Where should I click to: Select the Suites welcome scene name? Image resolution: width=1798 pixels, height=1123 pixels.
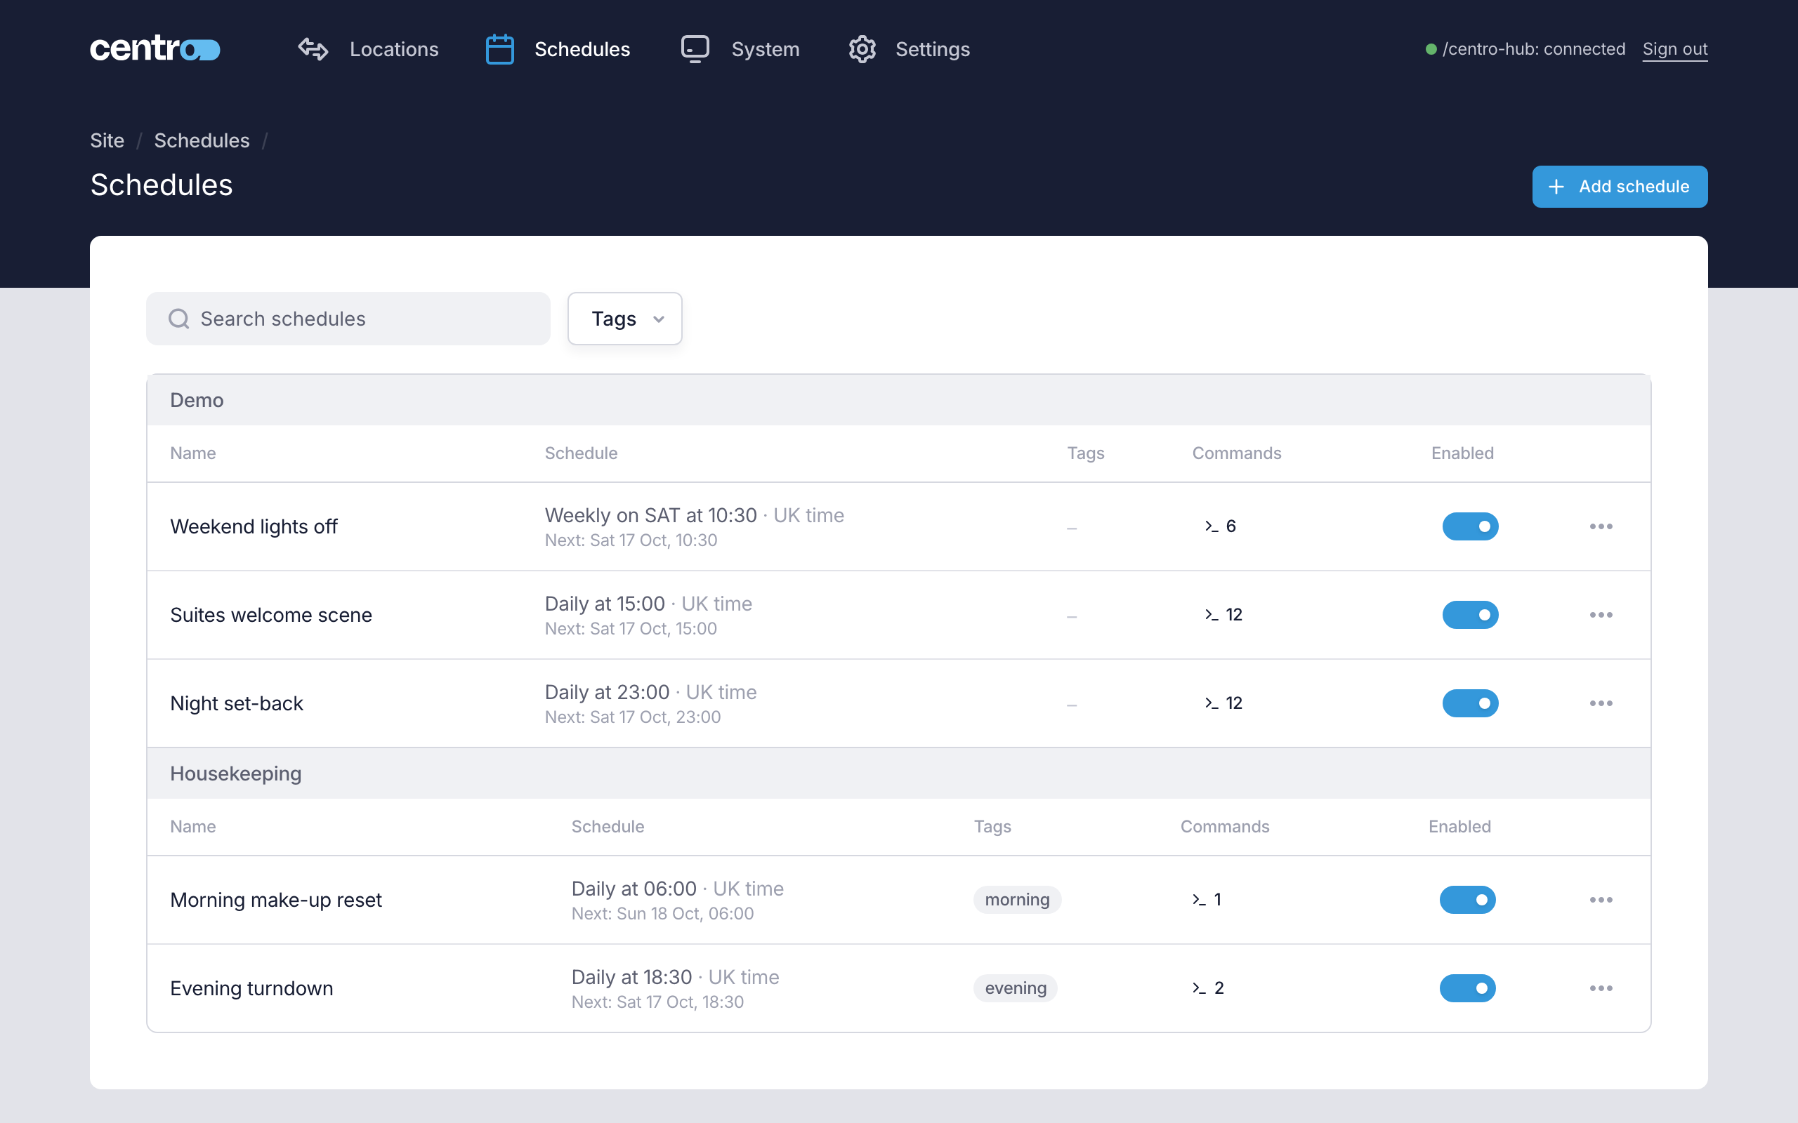271,615
